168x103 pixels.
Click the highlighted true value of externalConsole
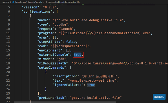[x=78, y=55]
